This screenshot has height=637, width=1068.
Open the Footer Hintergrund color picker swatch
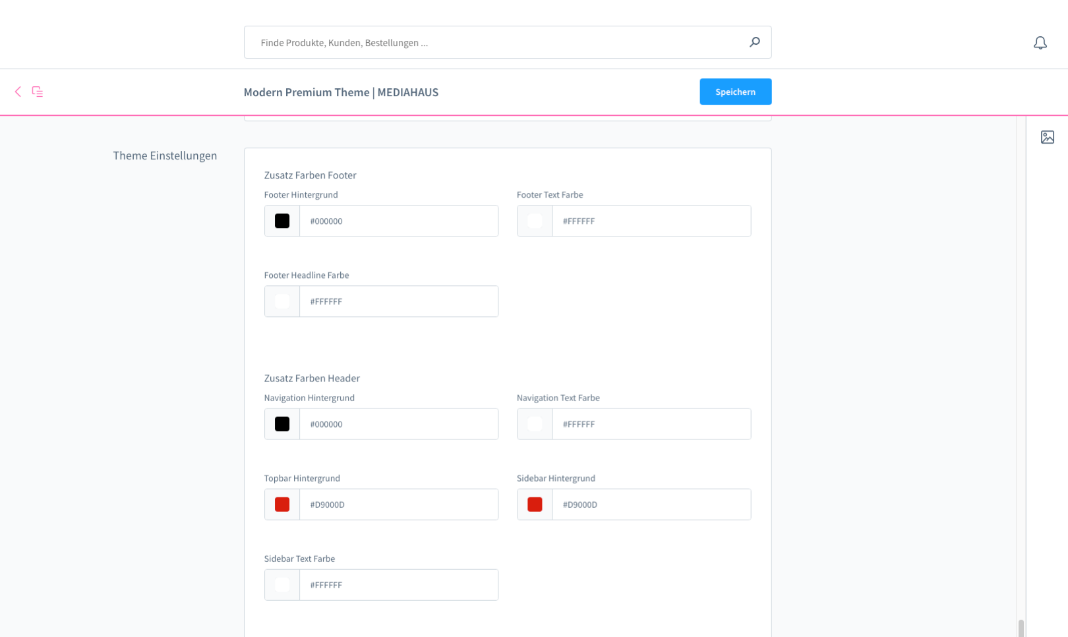(x=282, y=221)
